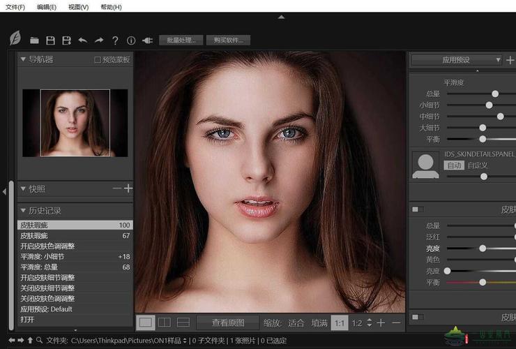Set zoom to 适合
Image resolution: width=516 pixels, height=349 pixels.
point(296,323)
